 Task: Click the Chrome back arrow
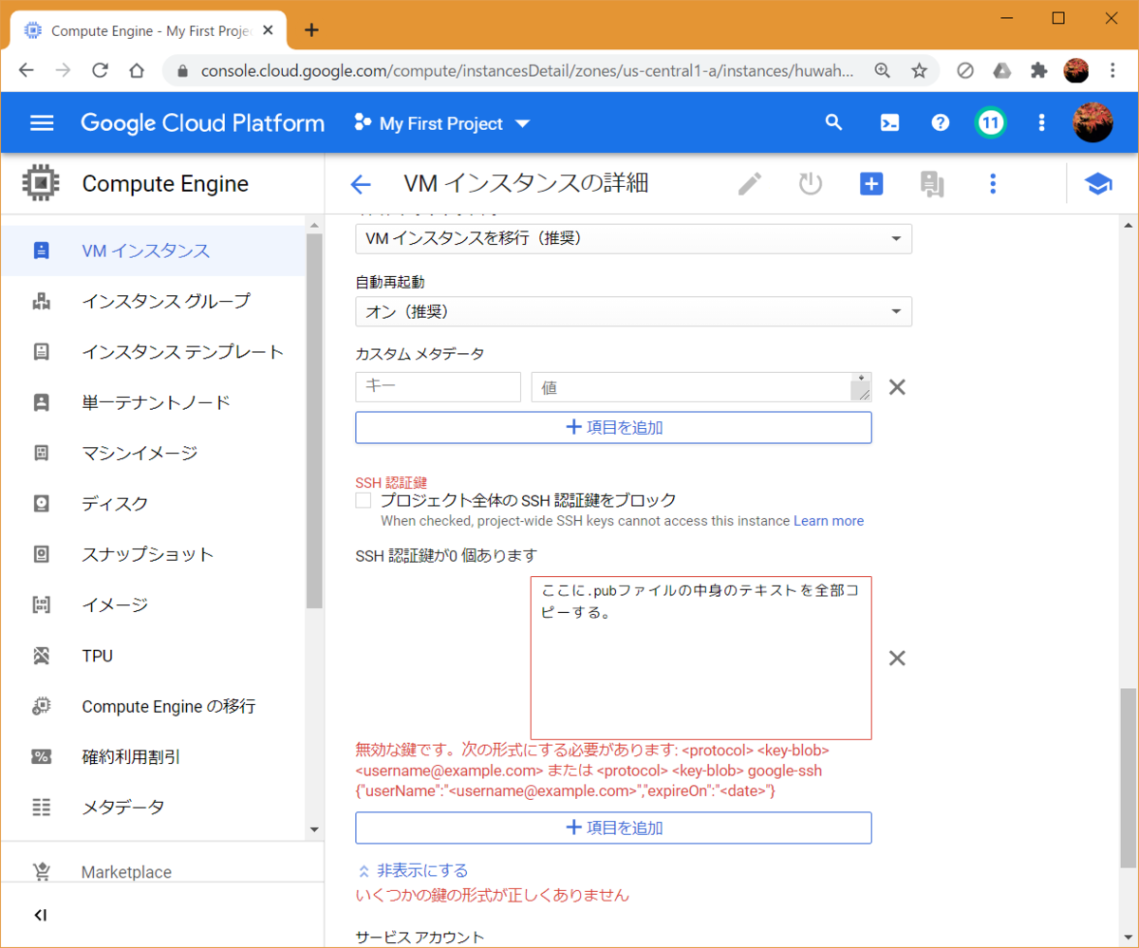coord(26,70)
